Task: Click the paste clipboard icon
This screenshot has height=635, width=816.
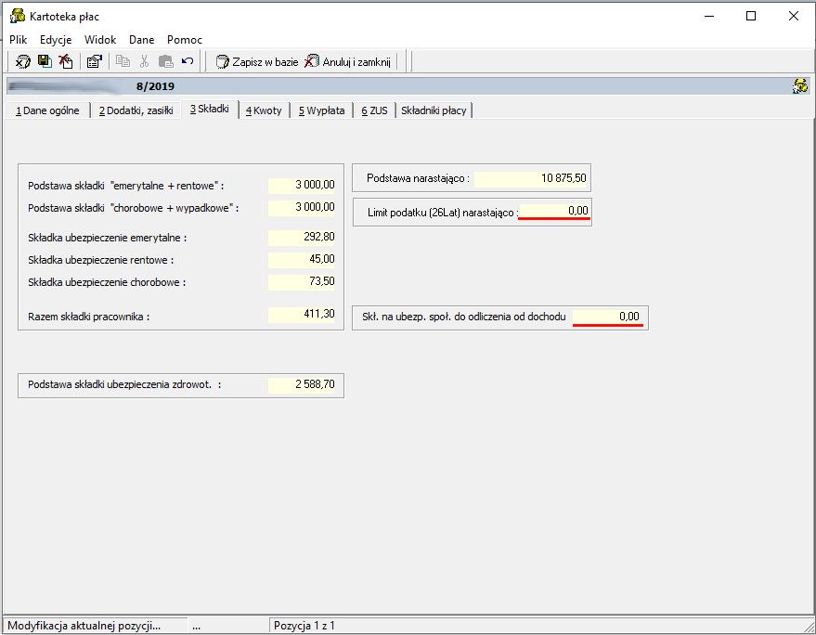Action: coord(165,61)
